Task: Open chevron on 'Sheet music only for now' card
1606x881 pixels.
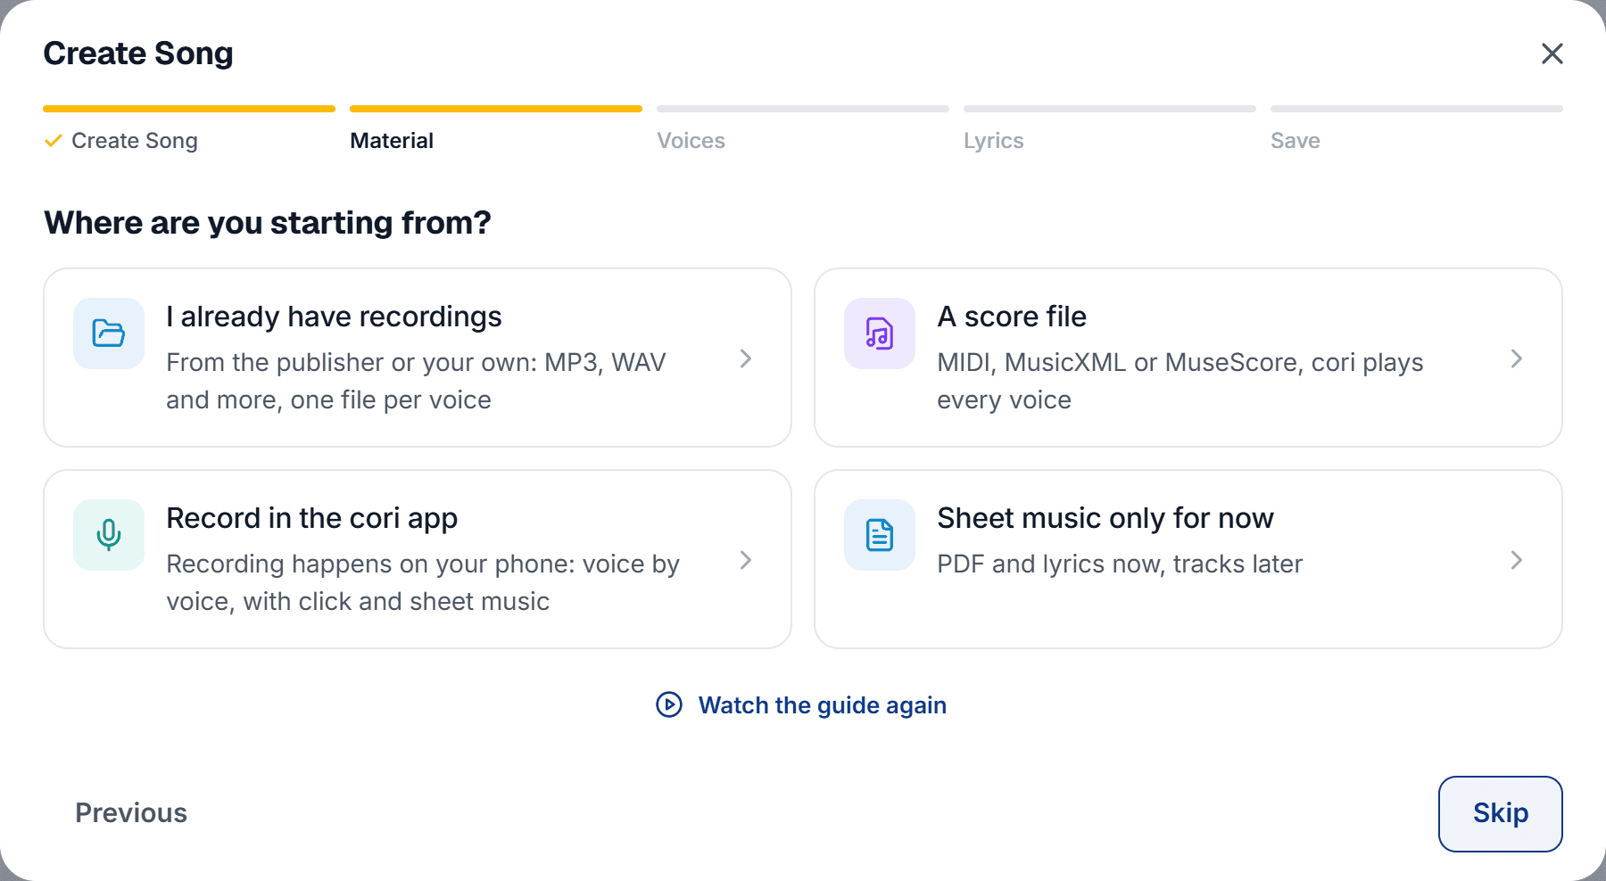Action: (1517, 560)
